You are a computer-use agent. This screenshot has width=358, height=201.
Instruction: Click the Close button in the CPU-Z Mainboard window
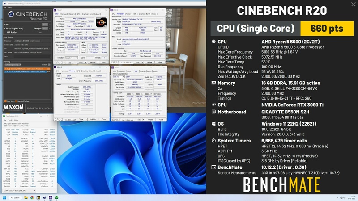pos(160,62)
